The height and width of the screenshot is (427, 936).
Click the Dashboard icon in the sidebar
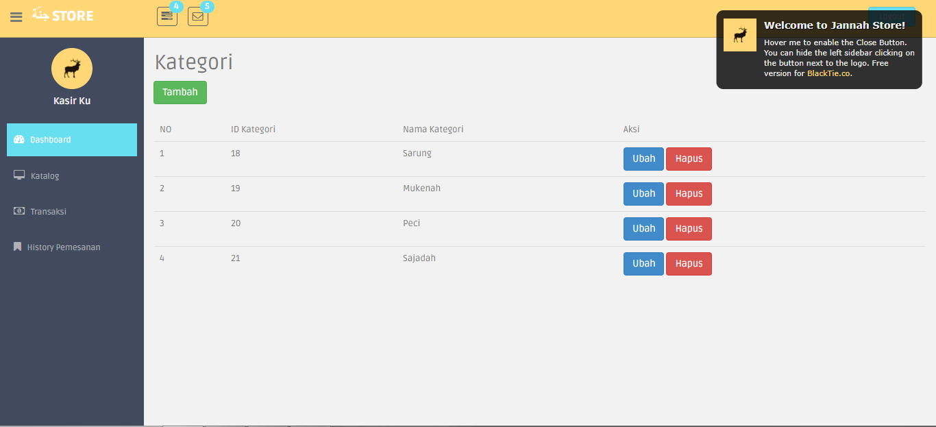coord(19,139)
